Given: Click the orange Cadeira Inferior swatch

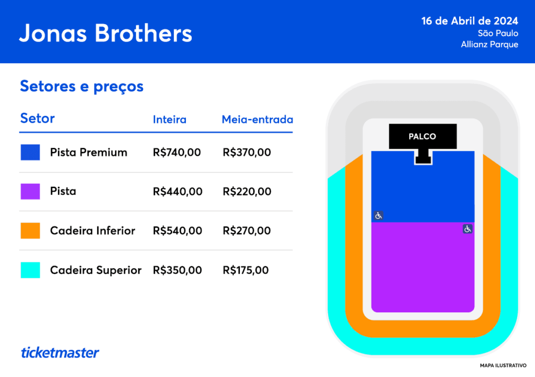Looking at the screenshot, I should pyautogui.click(x=30, y=231).
